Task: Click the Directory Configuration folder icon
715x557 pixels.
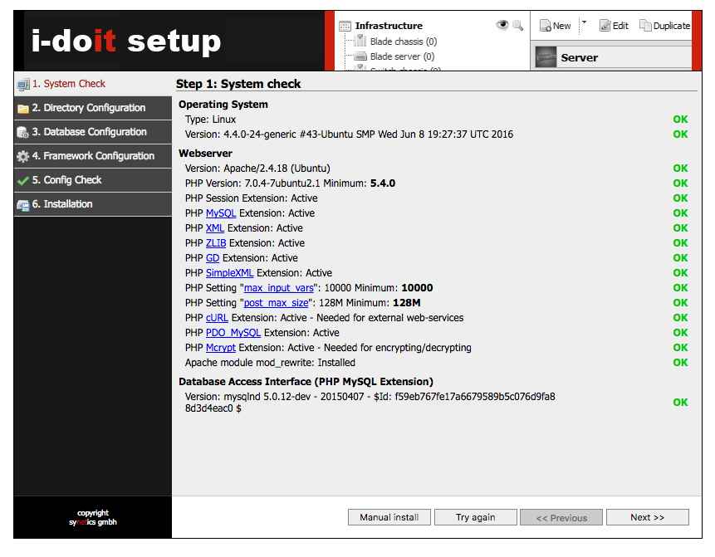Action: pos(22,109)
